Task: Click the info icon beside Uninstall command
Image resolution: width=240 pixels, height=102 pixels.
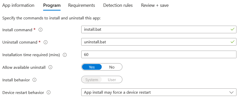Action: [46, 42]
